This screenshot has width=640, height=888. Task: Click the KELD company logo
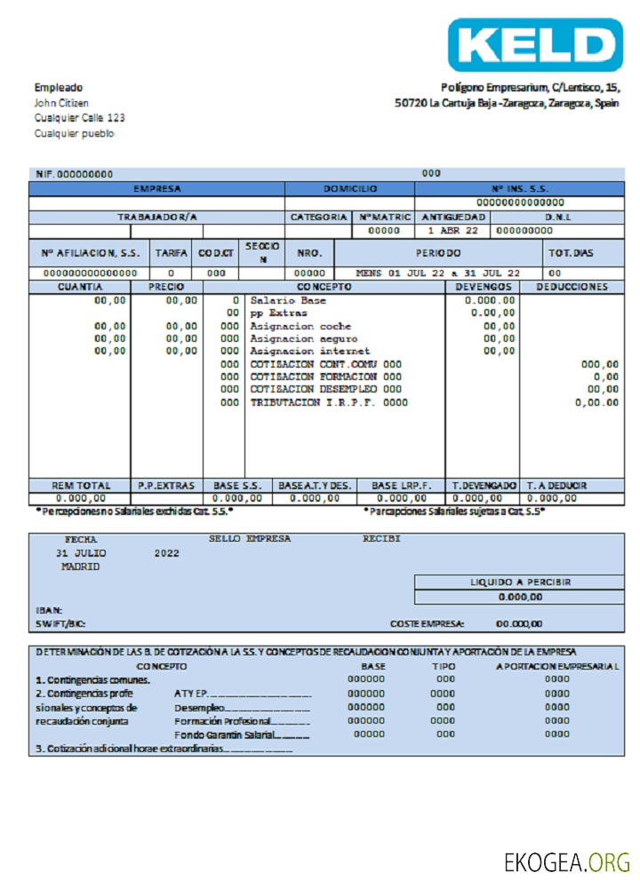click(535, 45)
